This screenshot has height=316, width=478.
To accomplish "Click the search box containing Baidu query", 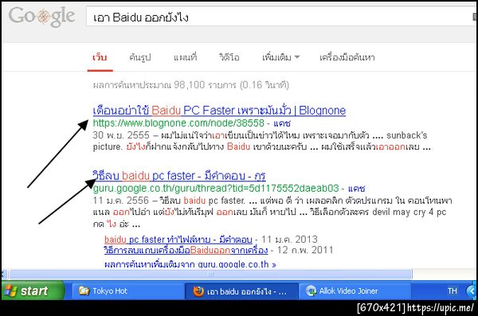I will (x=282, y=17).
